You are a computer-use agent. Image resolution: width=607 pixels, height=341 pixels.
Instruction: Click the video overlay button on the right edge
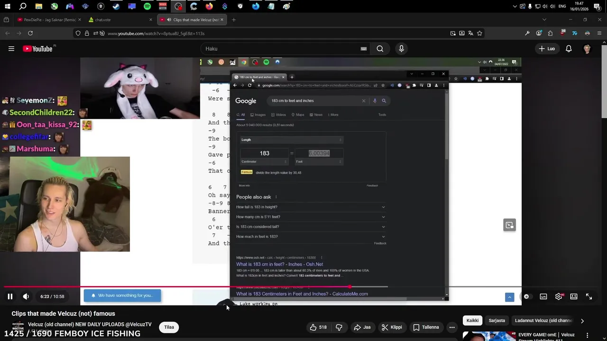[509, 225]
